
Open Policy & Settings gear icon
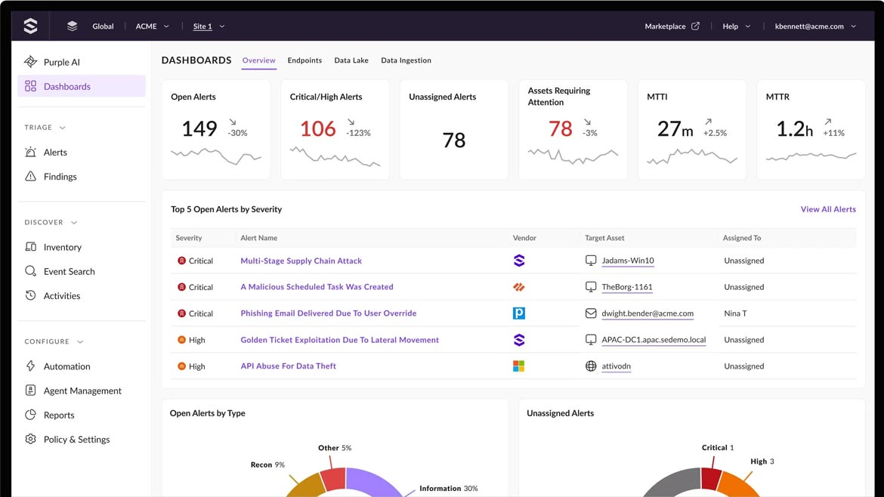[x=30, y=439]
